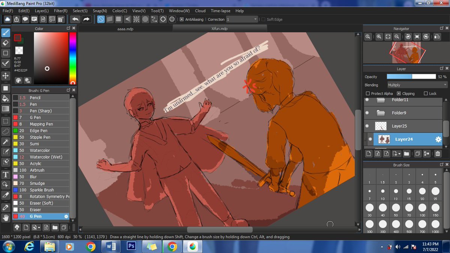450x253 pixels.
Task: Click the Navigator canvas thumbnail
Action: [x=406, y=53]
